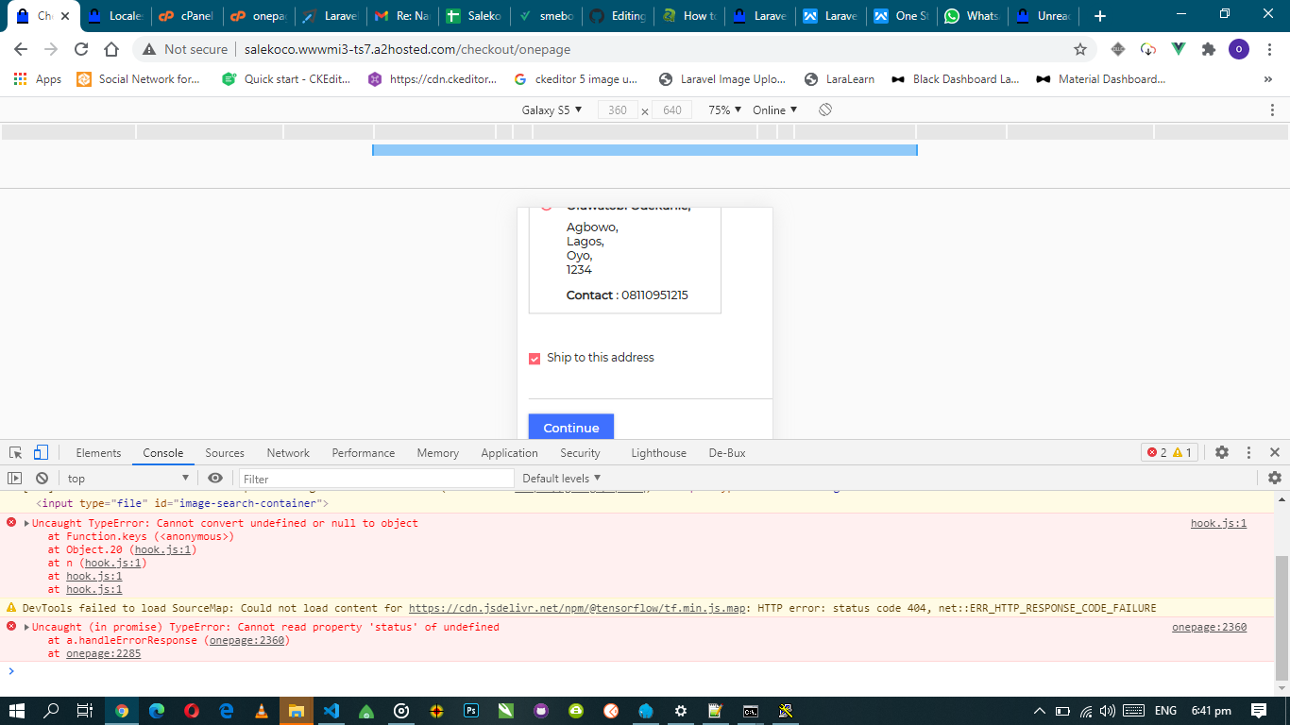Open the Apps bookmarks shortcut
This screenshot has height=725, width=1290.
(38, 79)
